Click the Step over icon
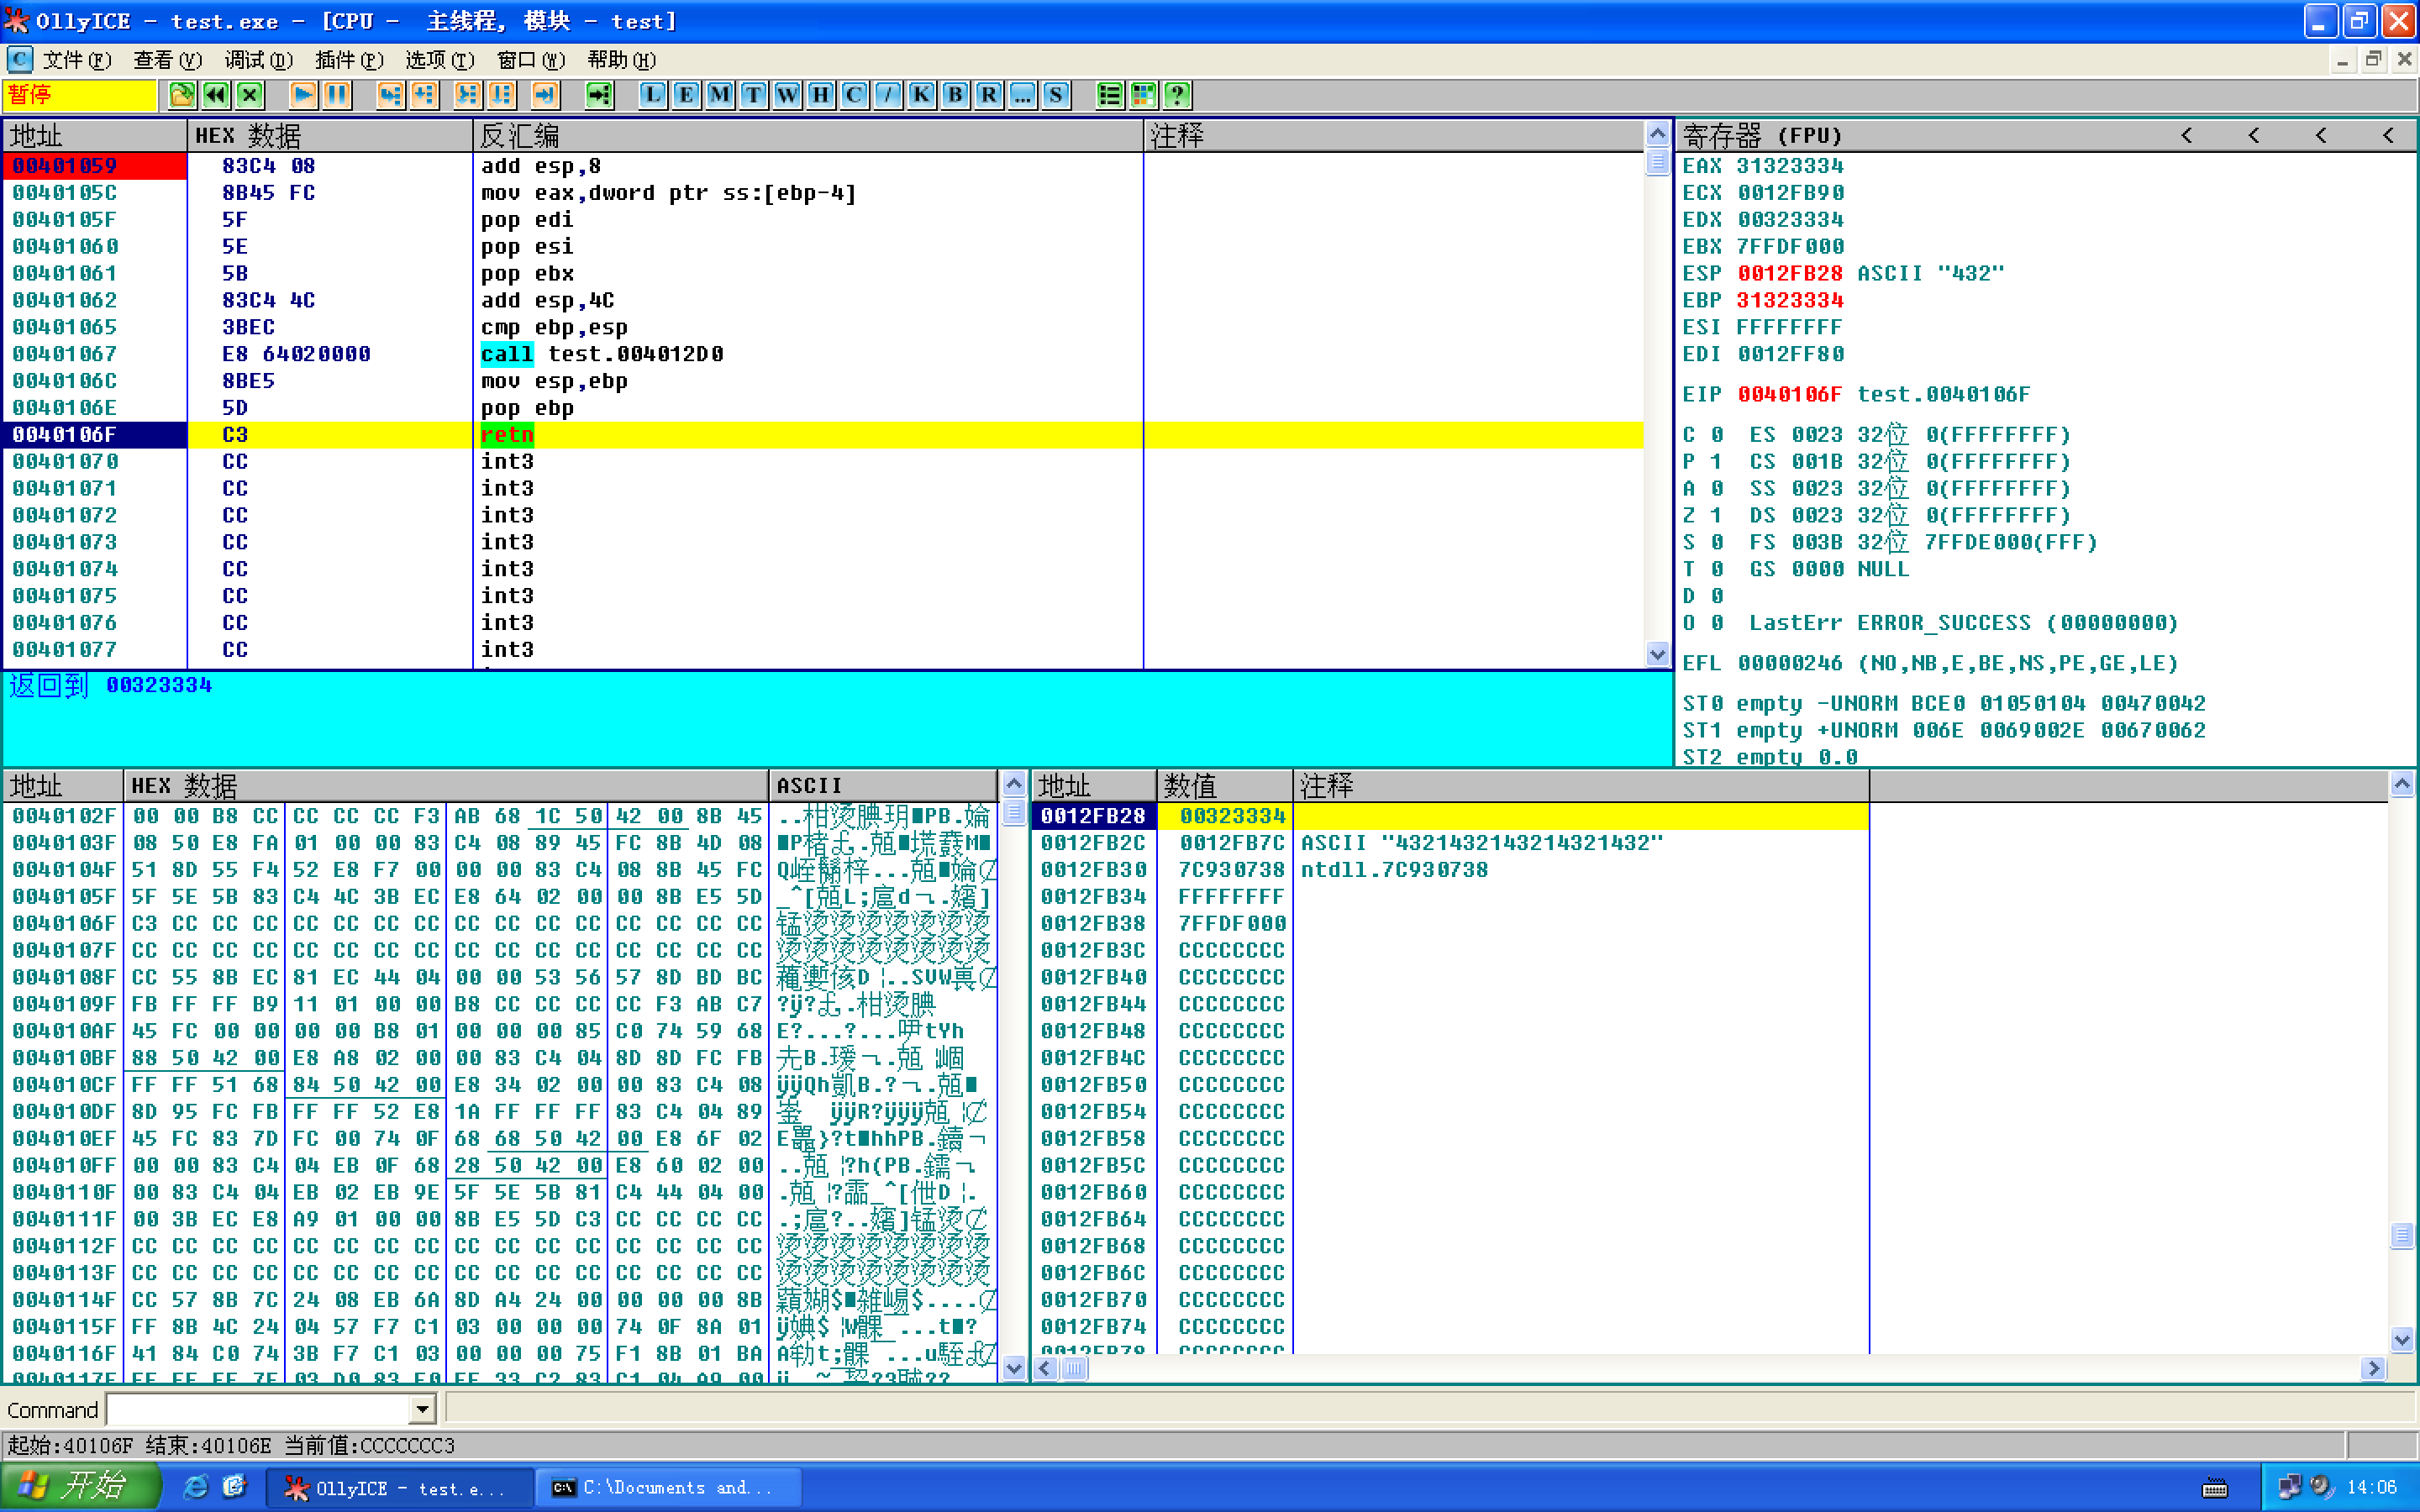This screenshot has height=1512, width=2420. [424, 95]
